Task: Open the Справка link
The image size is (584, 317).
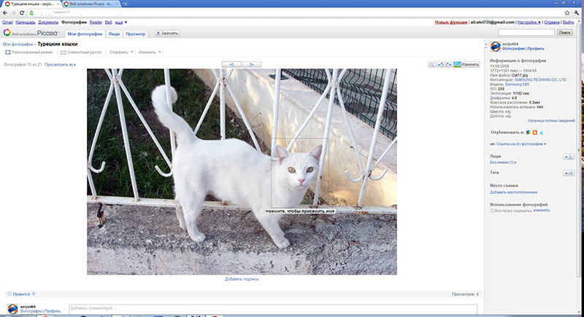Action: click(552, 23)
